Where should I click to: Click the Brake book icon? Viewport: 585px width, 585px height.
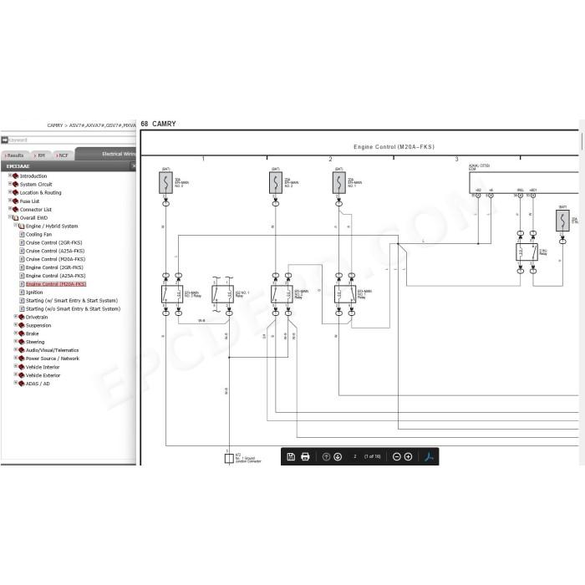tap(21, 333)
